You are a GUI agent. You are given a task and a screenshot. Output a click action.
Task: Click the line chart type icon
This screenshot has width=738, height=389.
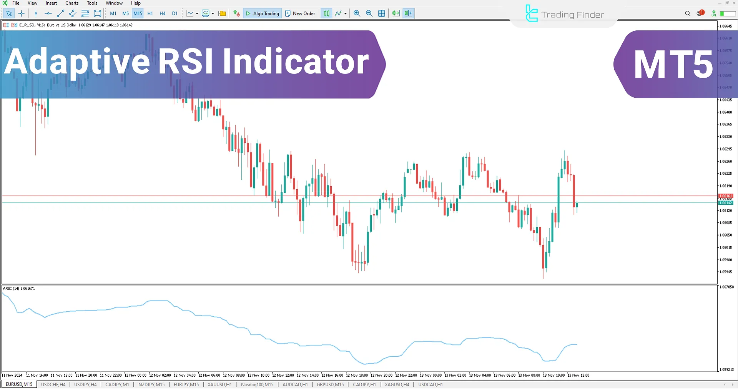point(190,13)
